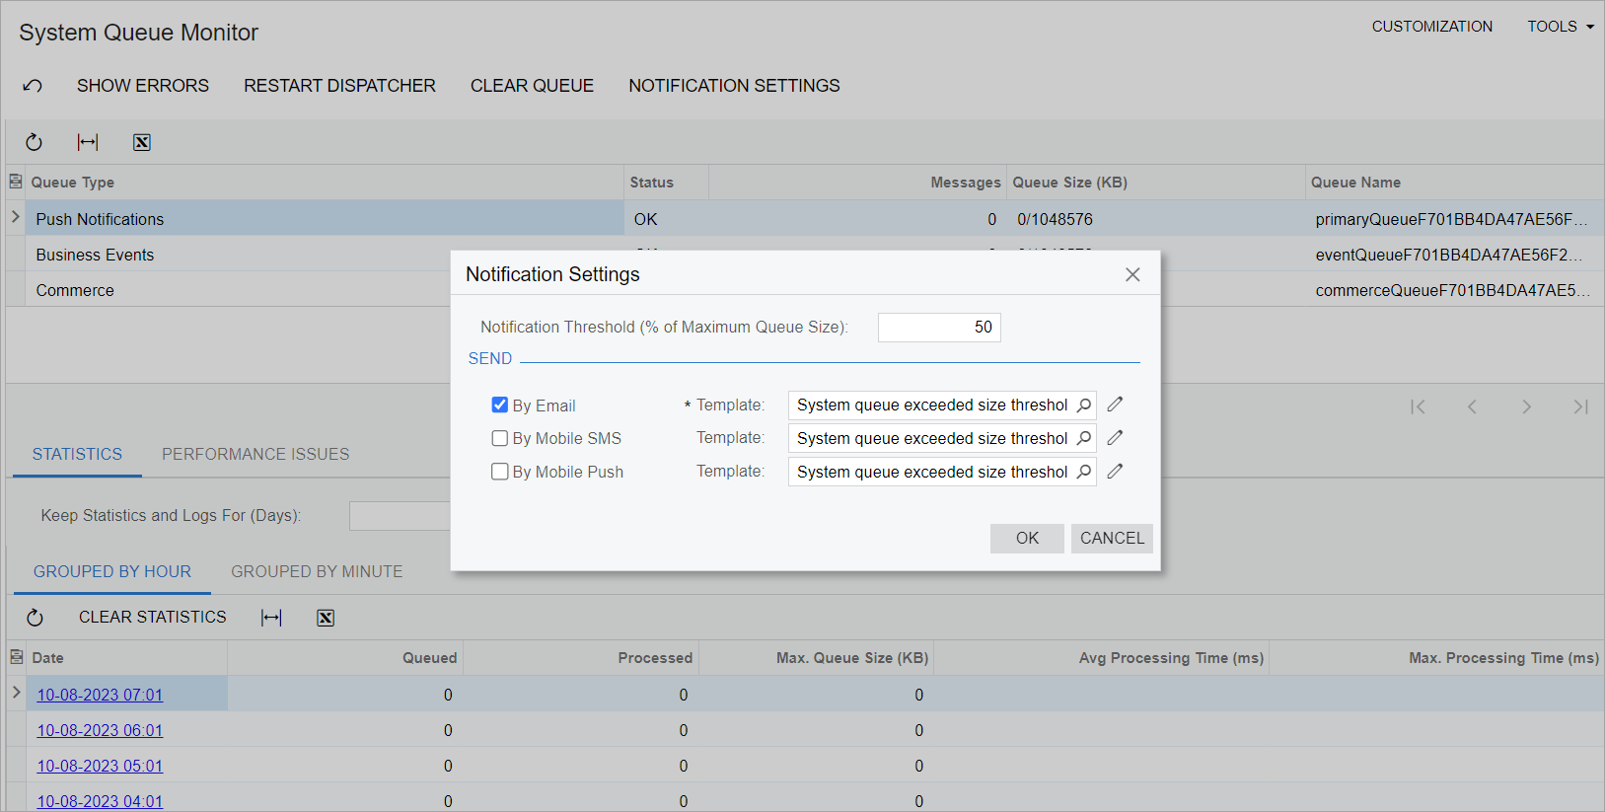1605x812 pixels.
Task: Click the Keep Statistics and Logs days field
Action: tap(400, 515)
